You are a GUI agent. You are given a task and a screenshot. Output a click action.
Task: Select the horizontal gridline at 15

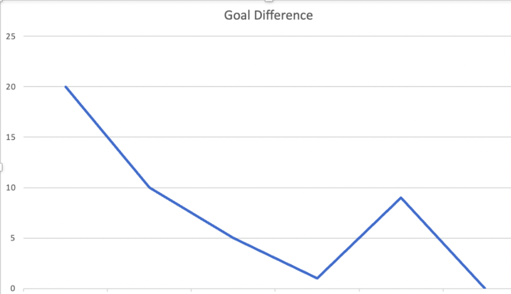[x=267, y=137]
